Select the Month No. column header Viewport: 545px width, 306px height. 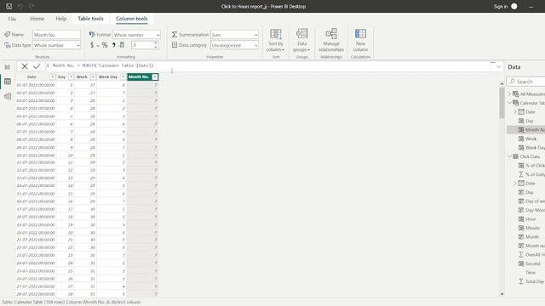(x=139, y=77)
